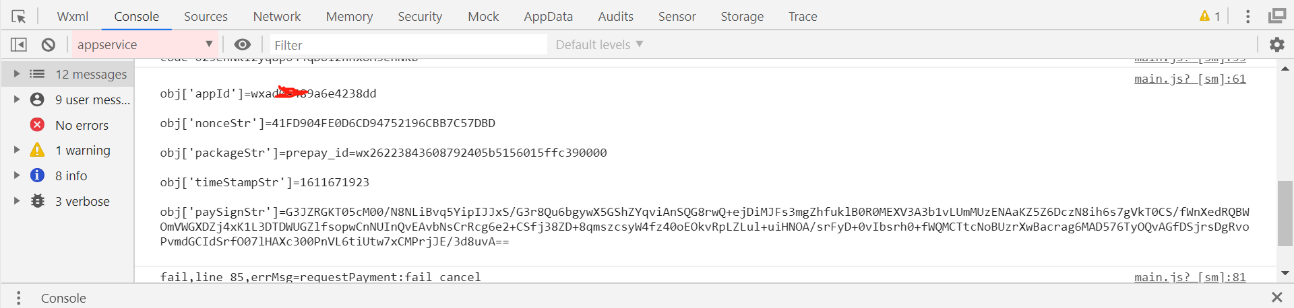Image resolution: width=1294 pixels, height=308 pixels.
Task: Switch to the Network tab
Action: point(276,16)
